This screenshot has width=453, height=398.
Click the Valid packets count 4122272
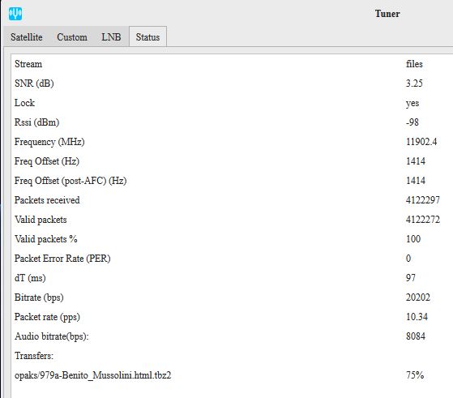[423, 220]
